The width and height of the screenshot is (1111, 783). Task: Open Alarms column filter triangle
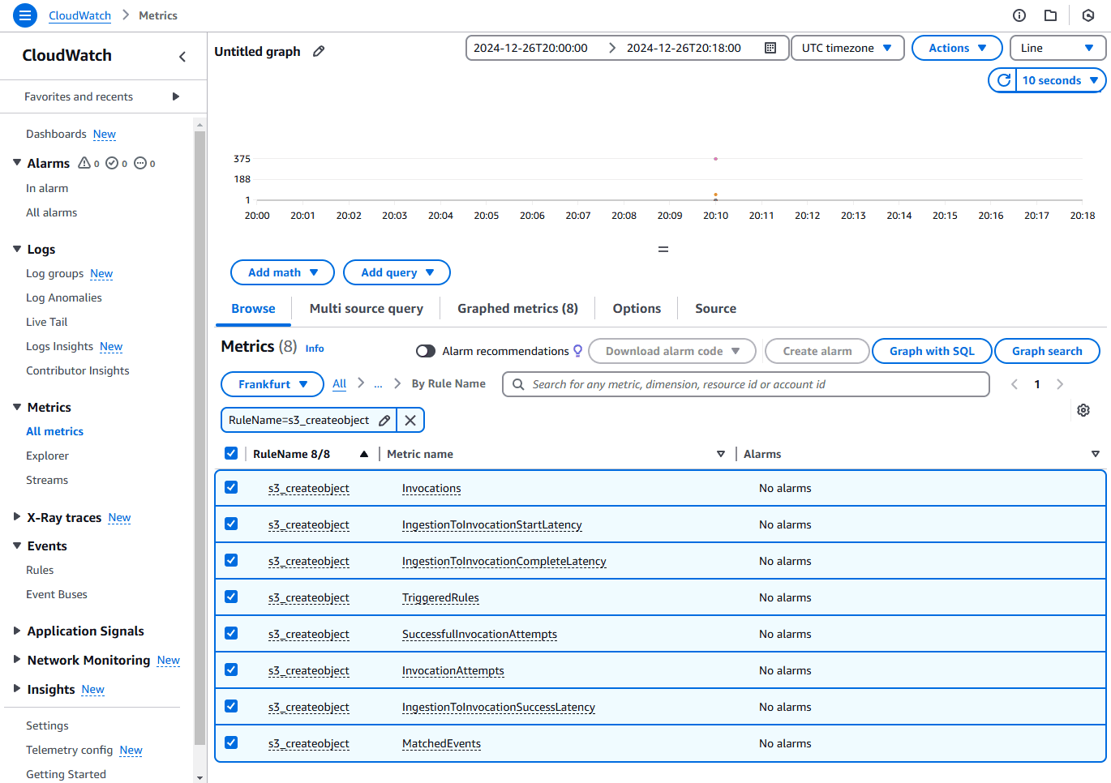tap(1096, 454)
